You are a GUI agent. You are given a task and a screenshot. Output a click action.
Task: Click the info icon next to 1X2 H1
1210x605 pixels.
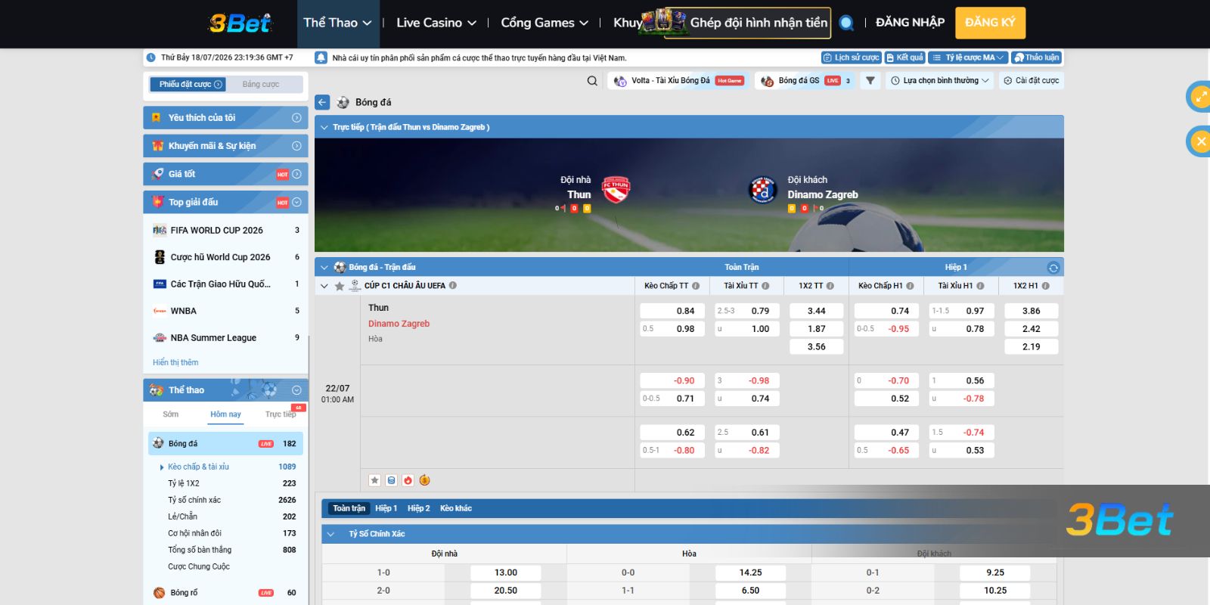1045,286
